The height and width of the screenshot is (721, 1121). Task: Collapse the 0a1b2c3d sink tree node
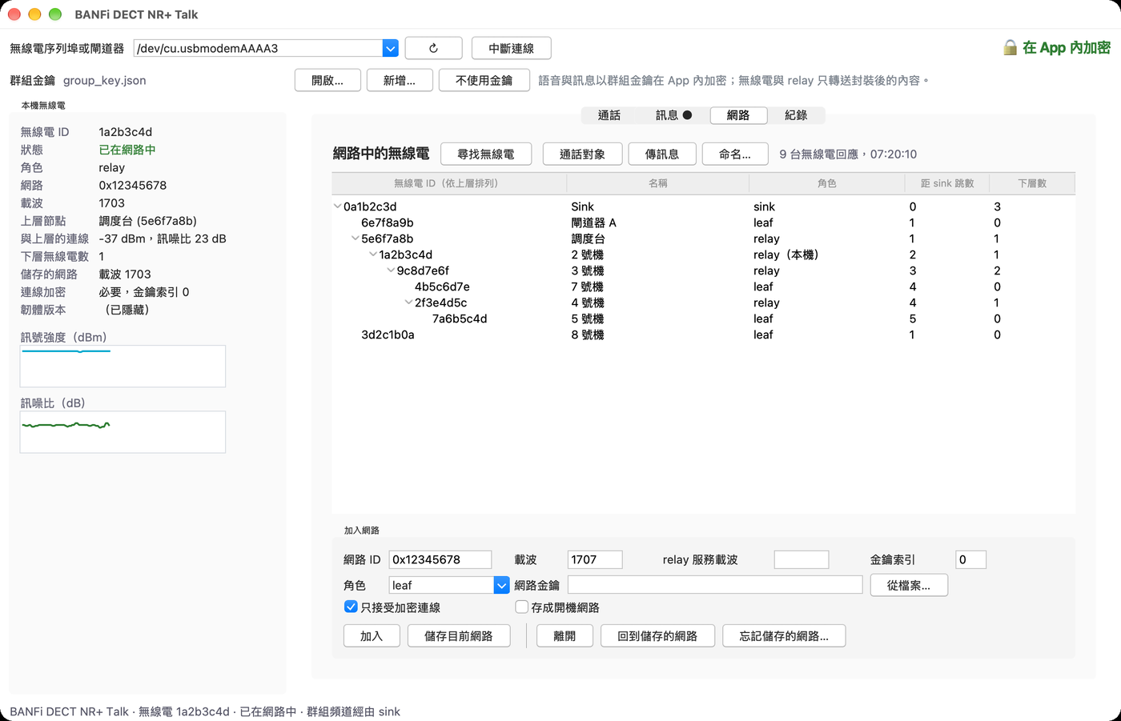pos(337,206)
